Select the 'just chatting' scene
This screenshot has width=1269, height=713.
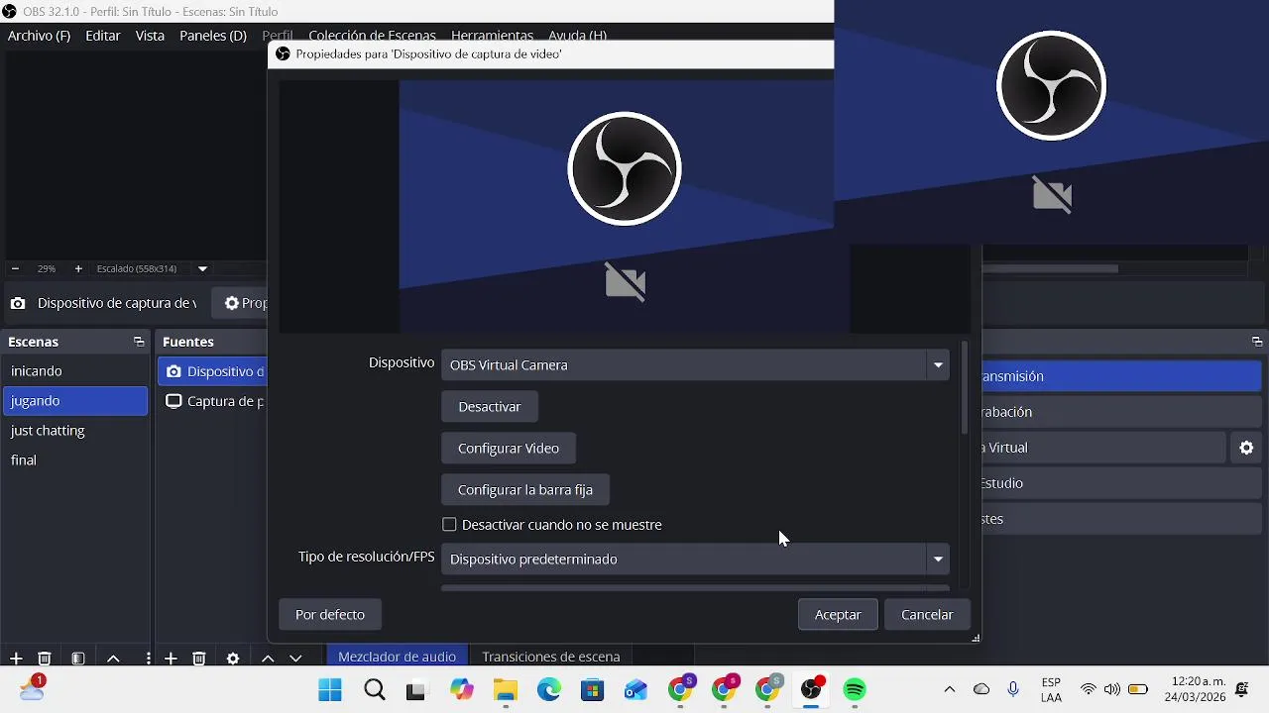pos(75,431)
